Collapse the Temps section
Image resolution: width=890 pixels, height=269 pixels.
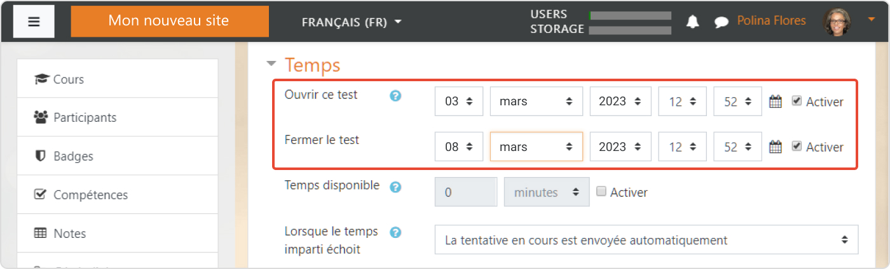(272, 64)
